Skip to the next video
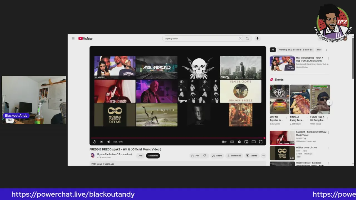This screenshot has width=356, height=200. point(102,142)
